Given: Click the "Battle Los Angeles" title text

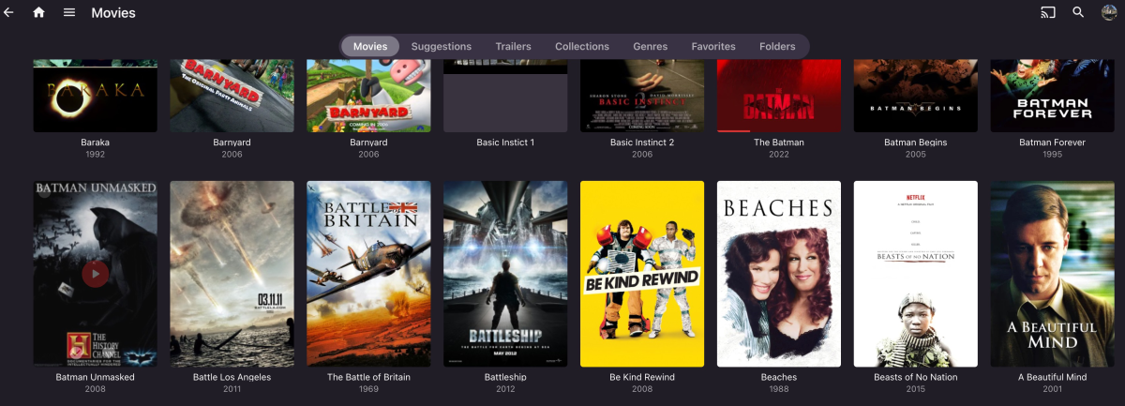Looking at the screenshot, I should (232, 377).
